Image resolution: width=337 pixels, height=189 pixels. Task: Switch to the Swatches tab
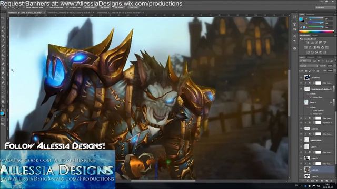(310, 15)
